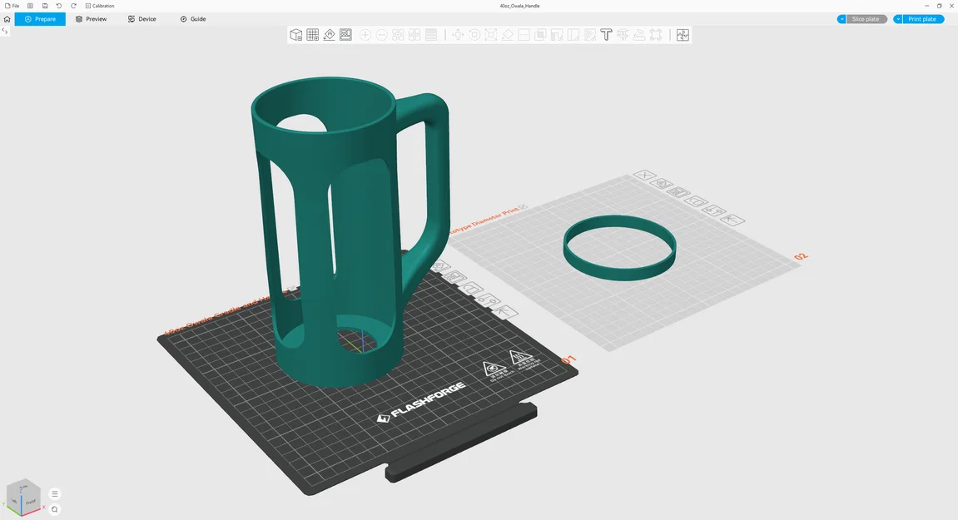Select the Scale gizmo tool
The width and height of the screenshot is (958, 520).
click(490, 35)
